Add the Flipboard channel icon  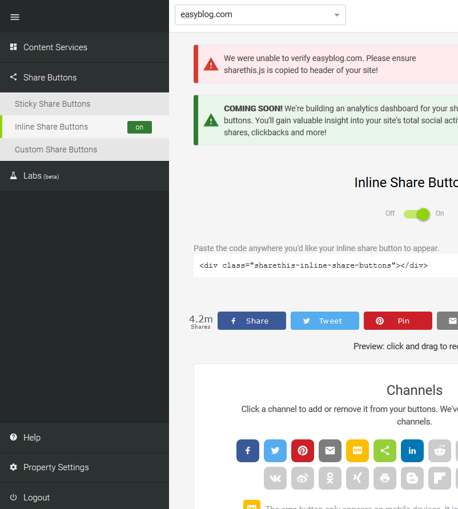click(440, 478)
